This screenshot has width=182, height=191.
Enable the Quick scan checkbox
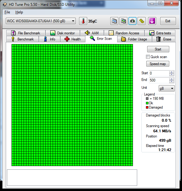(x=148, y=57)
